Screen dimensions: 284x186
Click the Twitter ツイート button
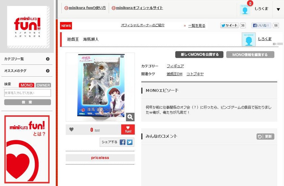(x=229, y=25)
